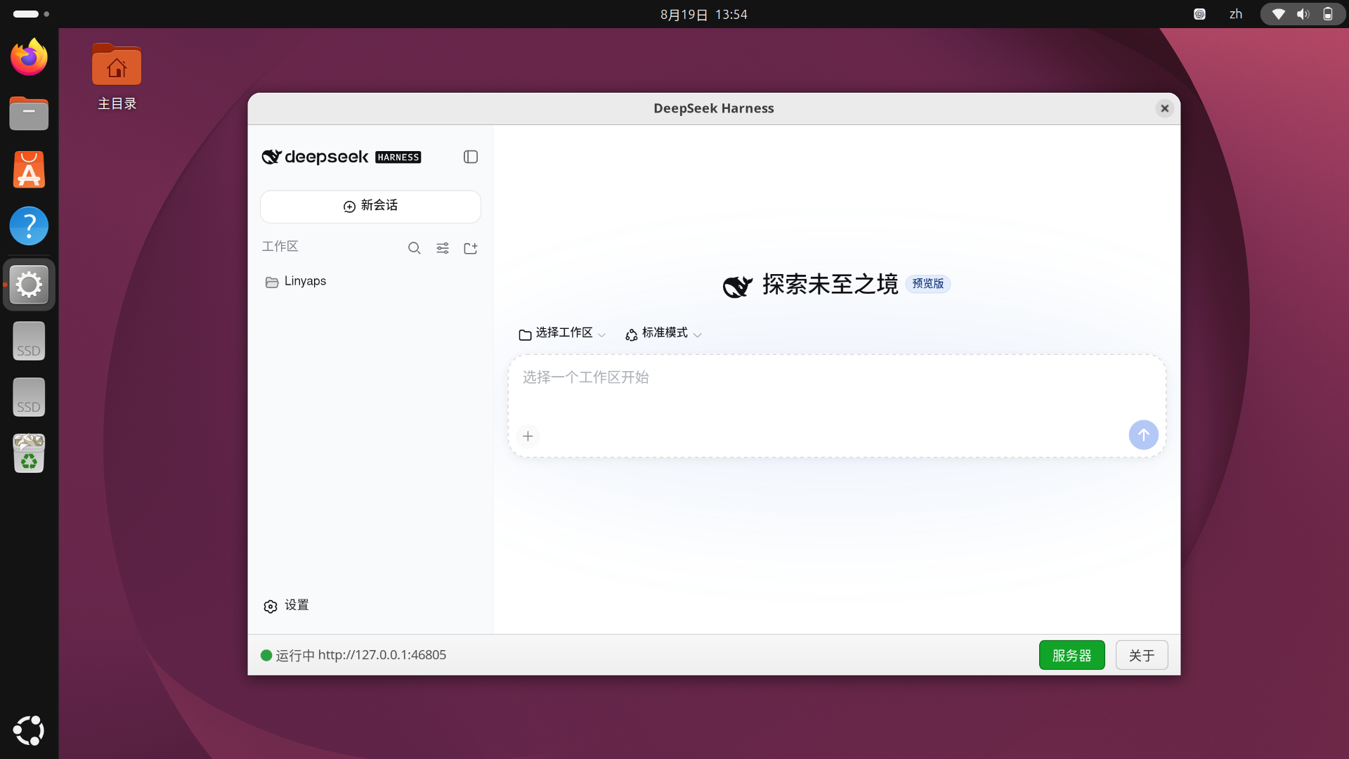Open the first SSD drive in the dock

point(29,341)
